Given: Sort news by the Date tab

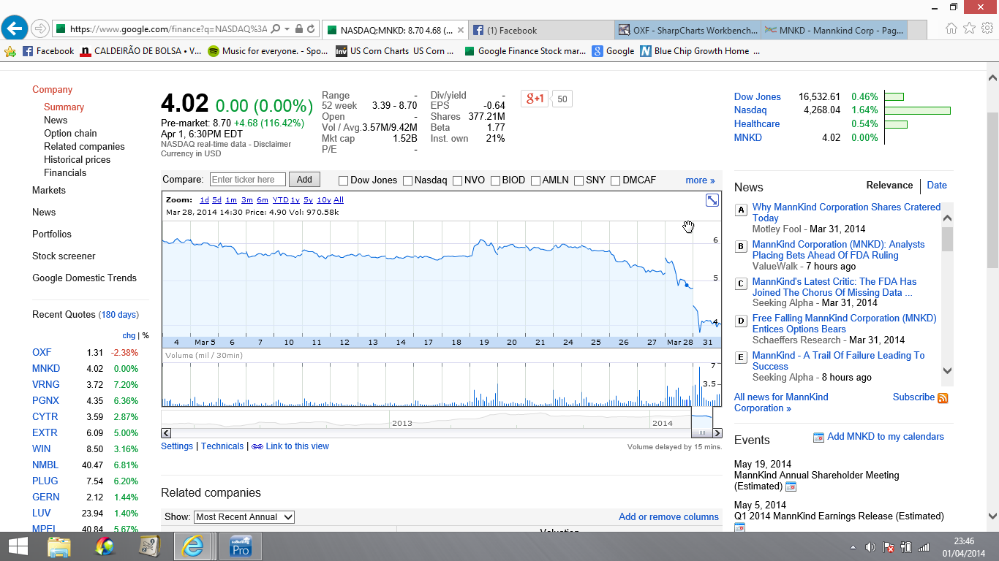Looking at the screenshot, I should tap(937, 186).
